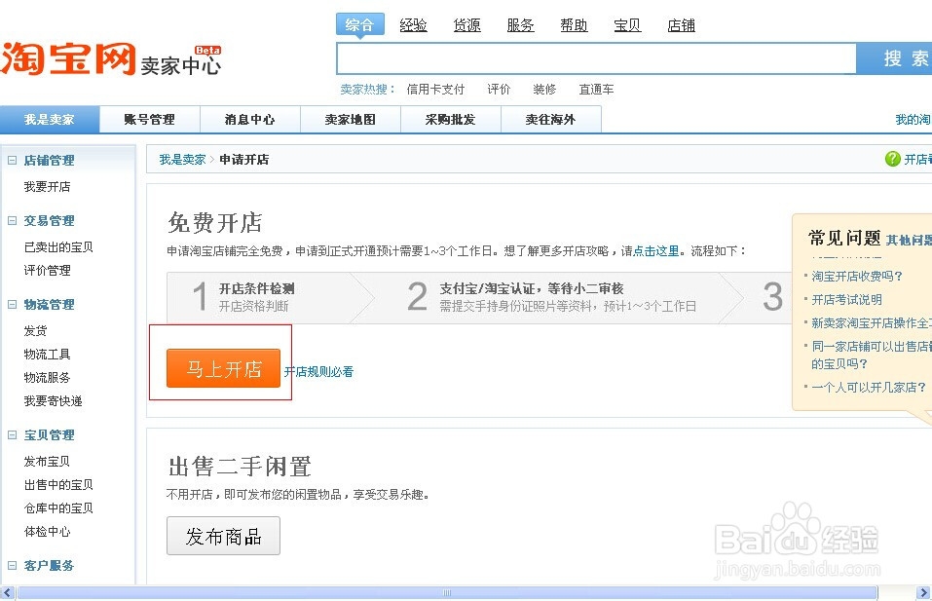Open FAQ about 同一家店铺可以出售

(872, 355)
